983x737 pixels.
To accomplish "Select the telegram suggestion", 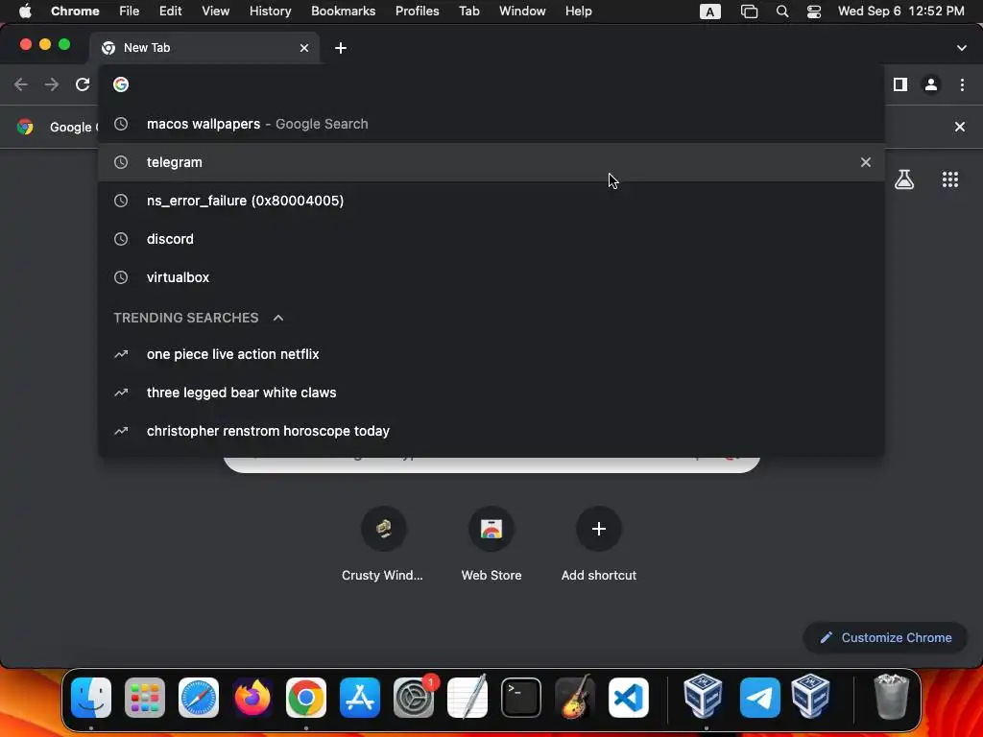I will click(491, 162).
